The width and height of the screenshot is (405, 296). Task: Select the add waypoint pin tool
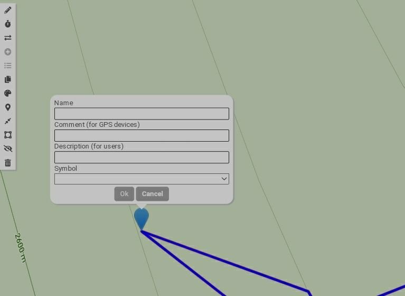[x=8, y=107]
